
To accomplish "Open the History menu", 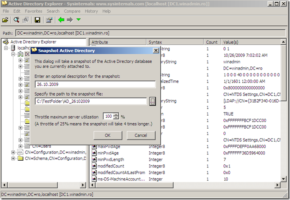I will (91, 11).
